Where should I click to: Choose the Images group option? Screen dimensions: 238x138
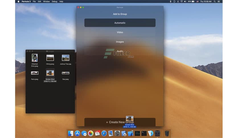tap(120, 42)
